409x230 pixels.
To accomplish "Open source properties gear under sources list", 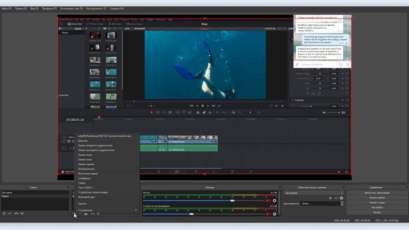I will point(86,213).
